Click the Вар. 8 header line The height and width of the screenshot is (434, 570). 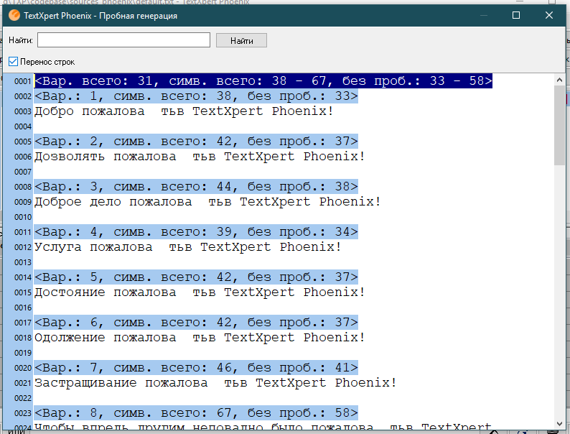(x=196, y=413)
